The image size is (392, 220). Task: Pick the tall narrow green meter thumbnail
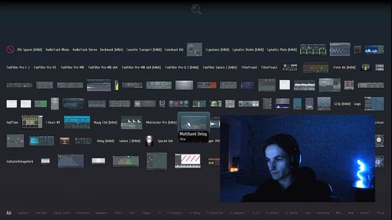click(x=116, y=86)
